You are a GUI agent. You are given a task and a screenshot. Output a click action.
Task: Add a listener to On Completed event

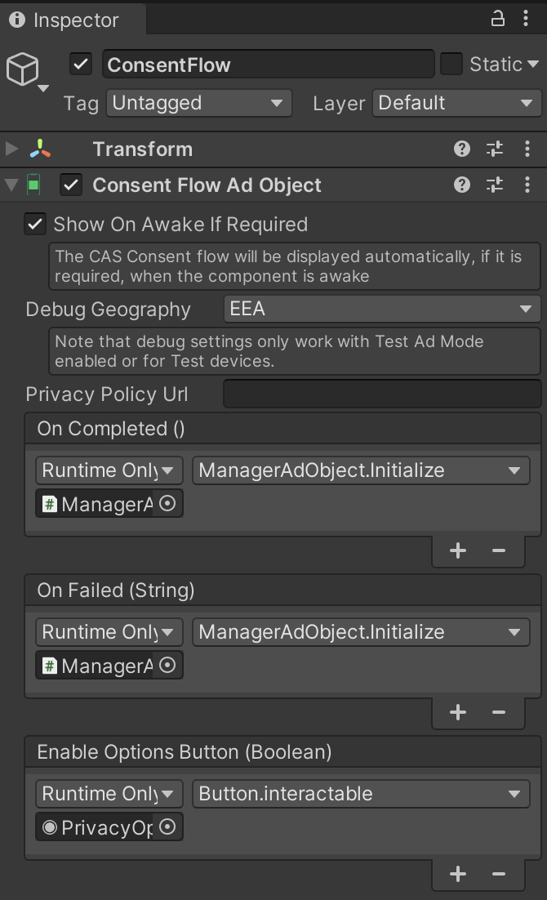click(458, 550)
